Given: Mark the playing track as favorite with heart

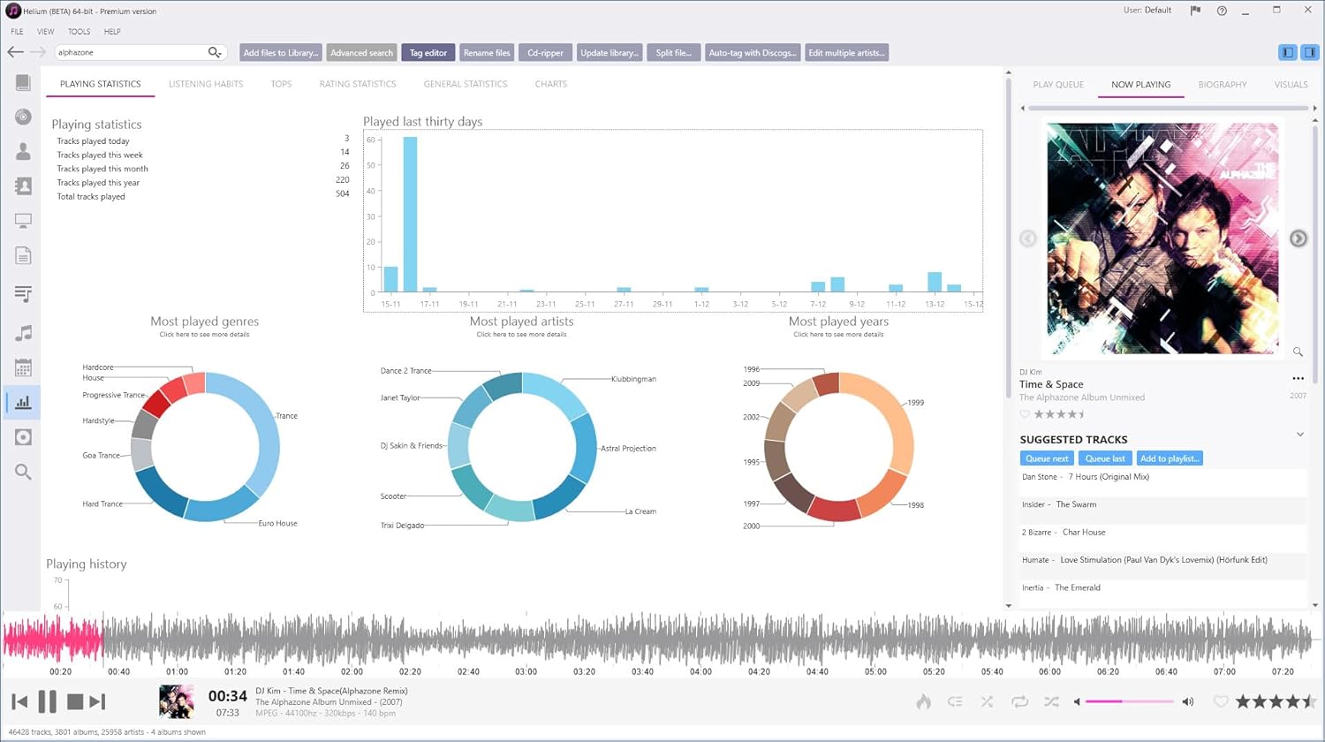Looking at the screenshot, I should 1220,701.
